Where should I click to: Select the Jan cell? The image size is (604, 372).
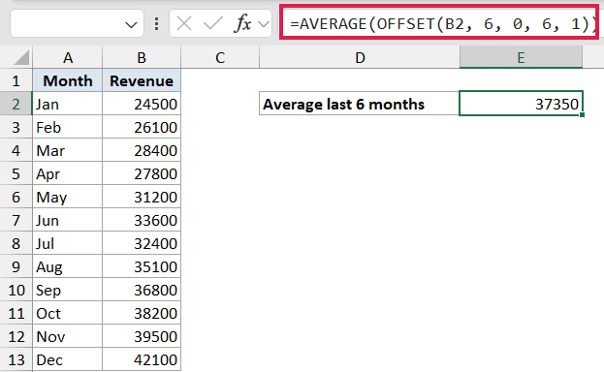pyautogui.click(x=68, y=104)
